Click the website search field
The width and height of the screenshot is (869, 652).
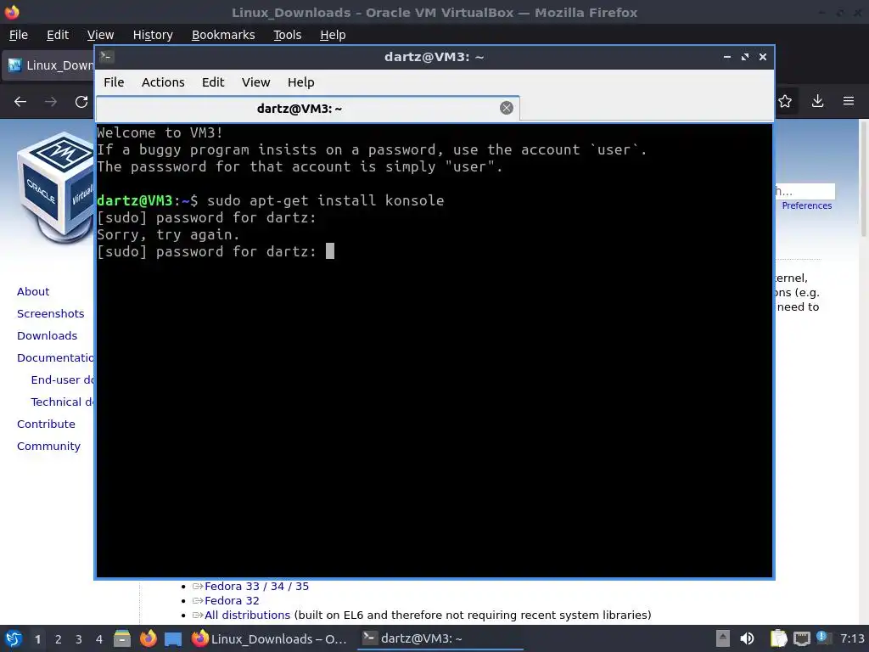[805, 191]
